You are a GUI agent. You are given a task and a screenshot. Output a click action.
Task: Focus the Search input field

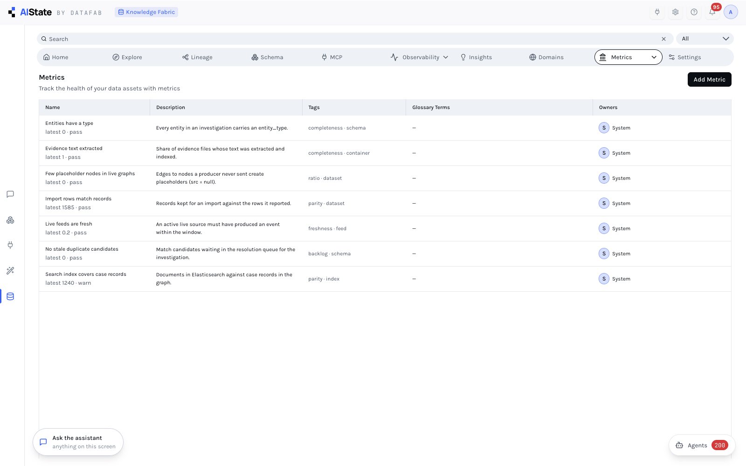click(354, 39)
